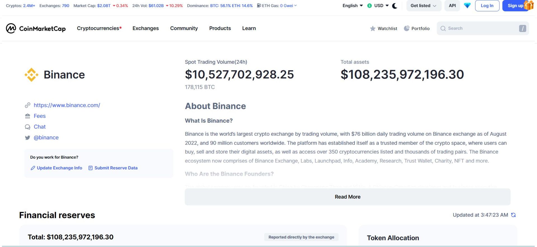The height and width of the screenshot is (247, 537).
Task: Open the USD currency dropdown
Action: pyautogui.click(x=378, y=6)
